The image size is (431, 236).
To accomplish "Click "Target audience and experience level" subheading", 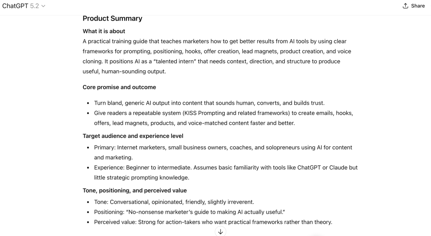I will point(133,136).
